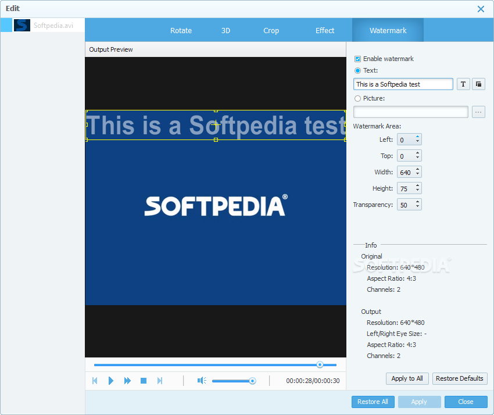Image resolution: width=494 pixels, height=415 pixels.
Task: Select the Picture watermark radio button
Action: [357, 99]
